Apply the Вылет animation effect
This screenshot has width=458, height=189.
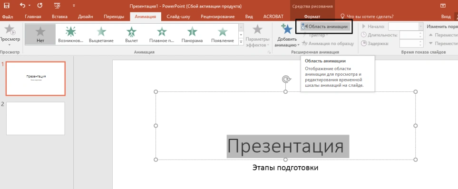click(131, 34)
